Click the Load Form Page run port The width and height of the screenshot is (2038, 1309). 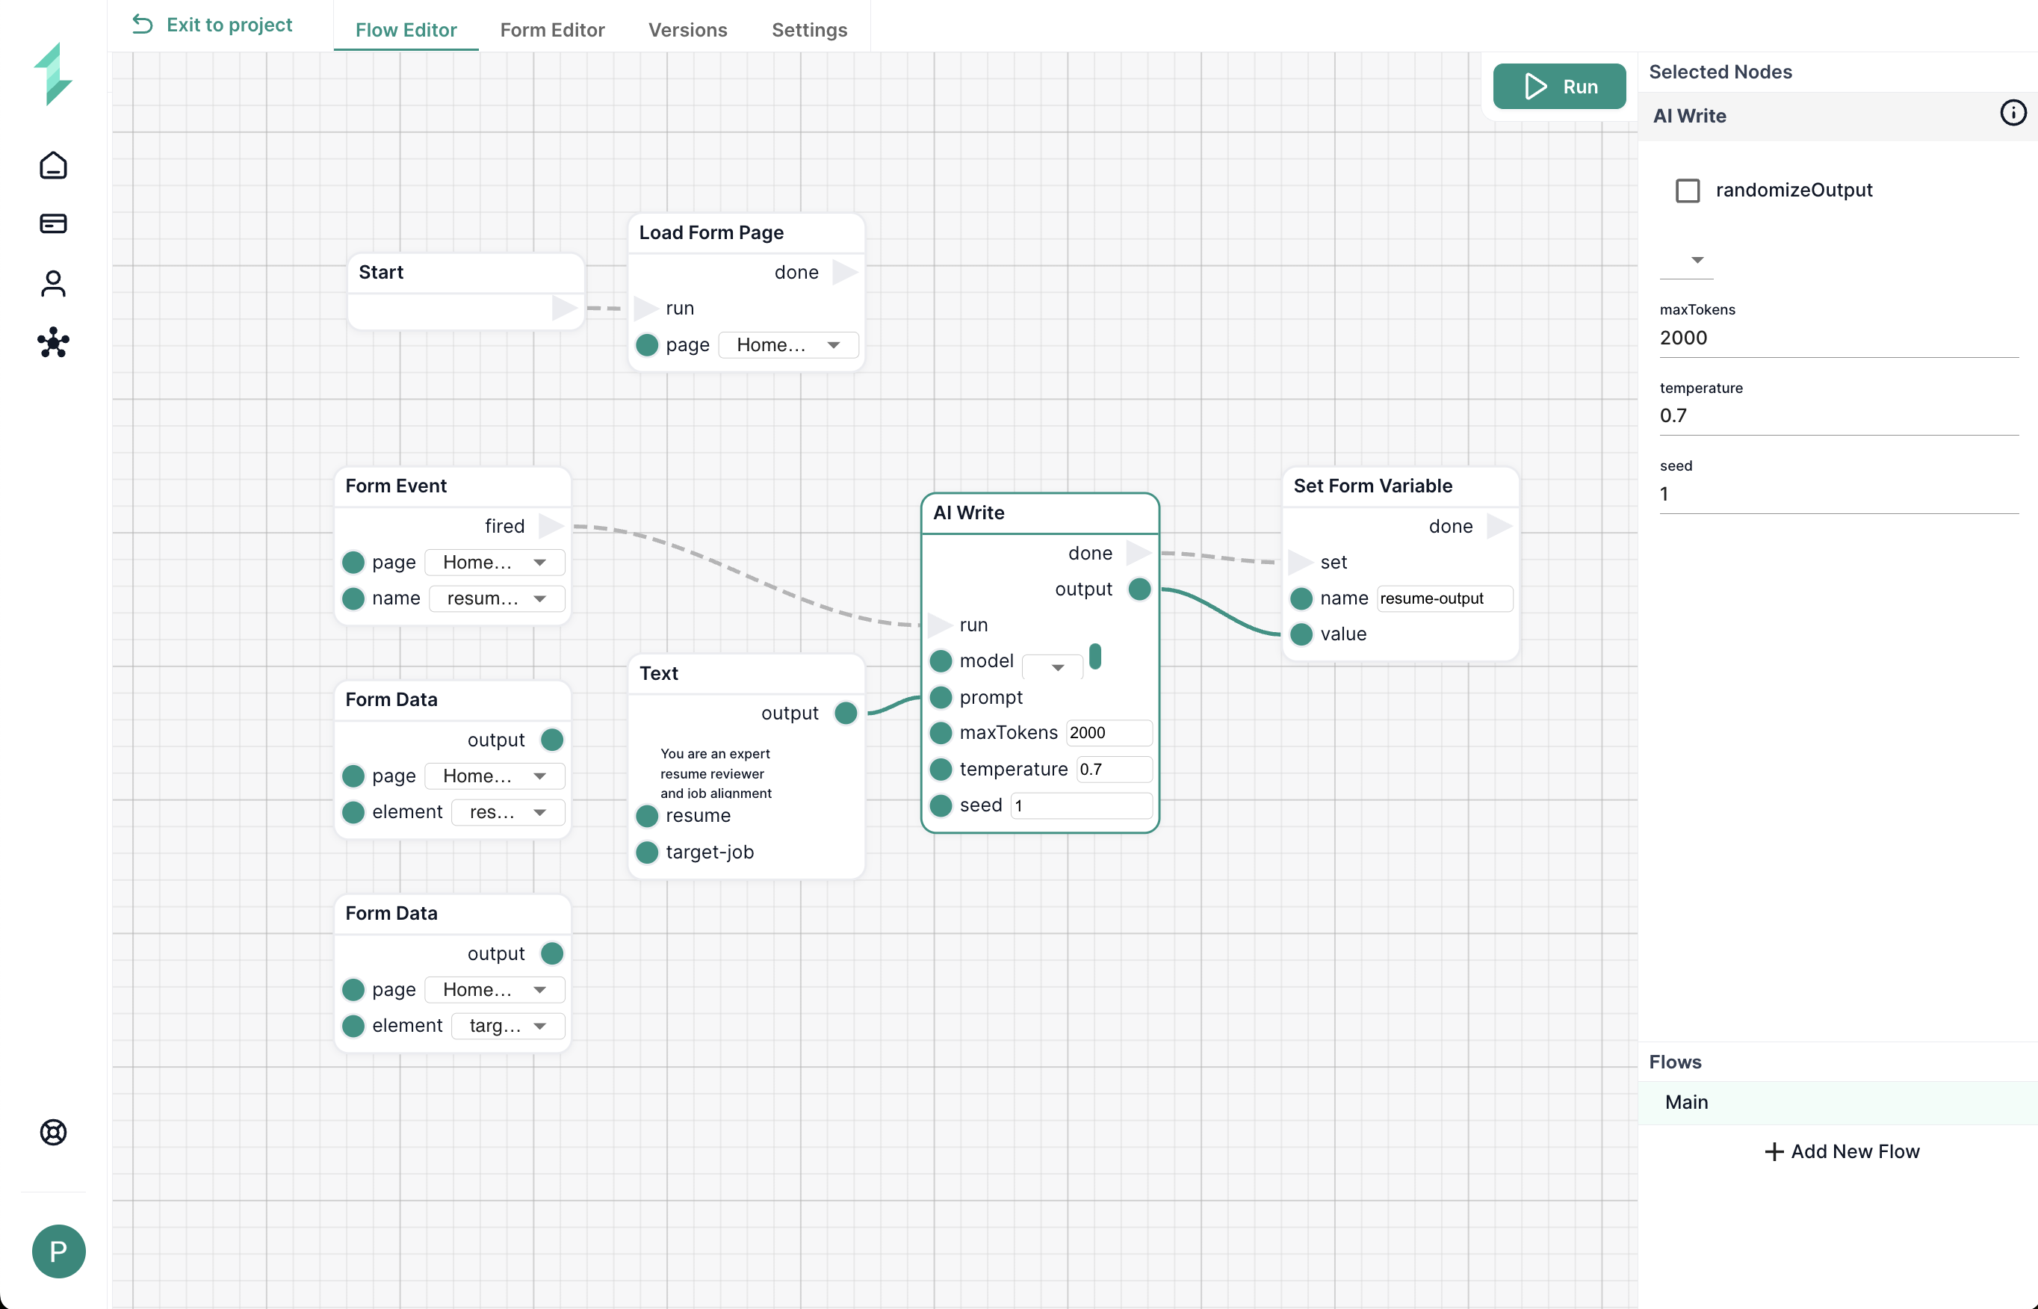(647, 309)
